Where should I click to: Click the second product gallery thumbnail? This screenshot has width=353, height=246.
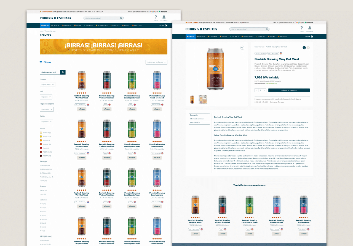pos(203,100)
